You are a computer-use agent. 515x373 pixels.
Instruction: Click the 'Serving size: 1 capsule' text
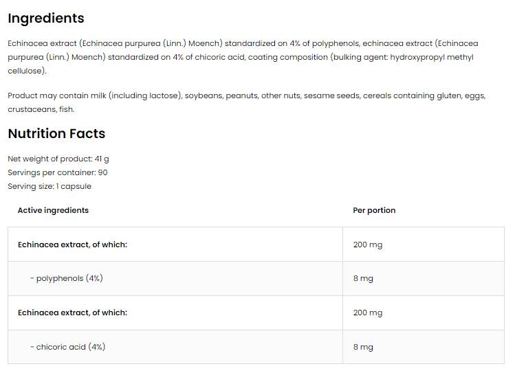point(50,186)
